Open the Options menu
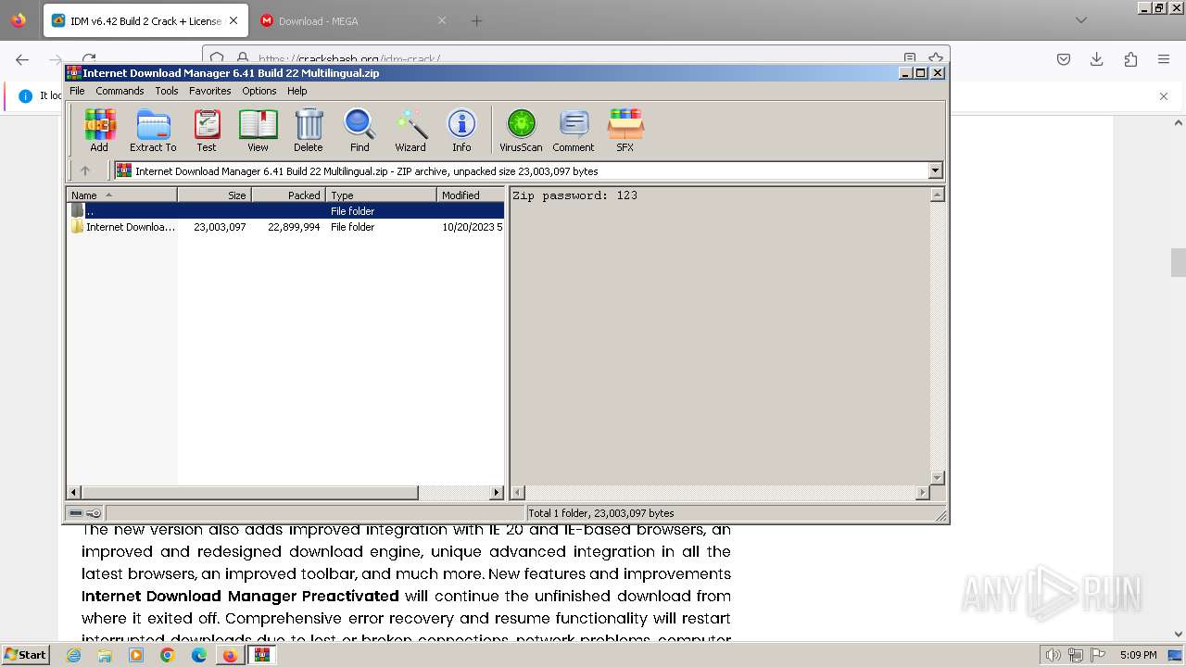This screenshot has height=667, width=1186. [259, 91]
